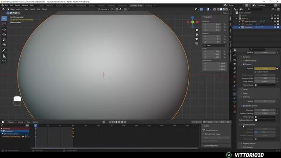Screen dimensions: 281x158
Task: Open the Object Mode dropdown
Action: pyautogui.click(x=14, y=9)
